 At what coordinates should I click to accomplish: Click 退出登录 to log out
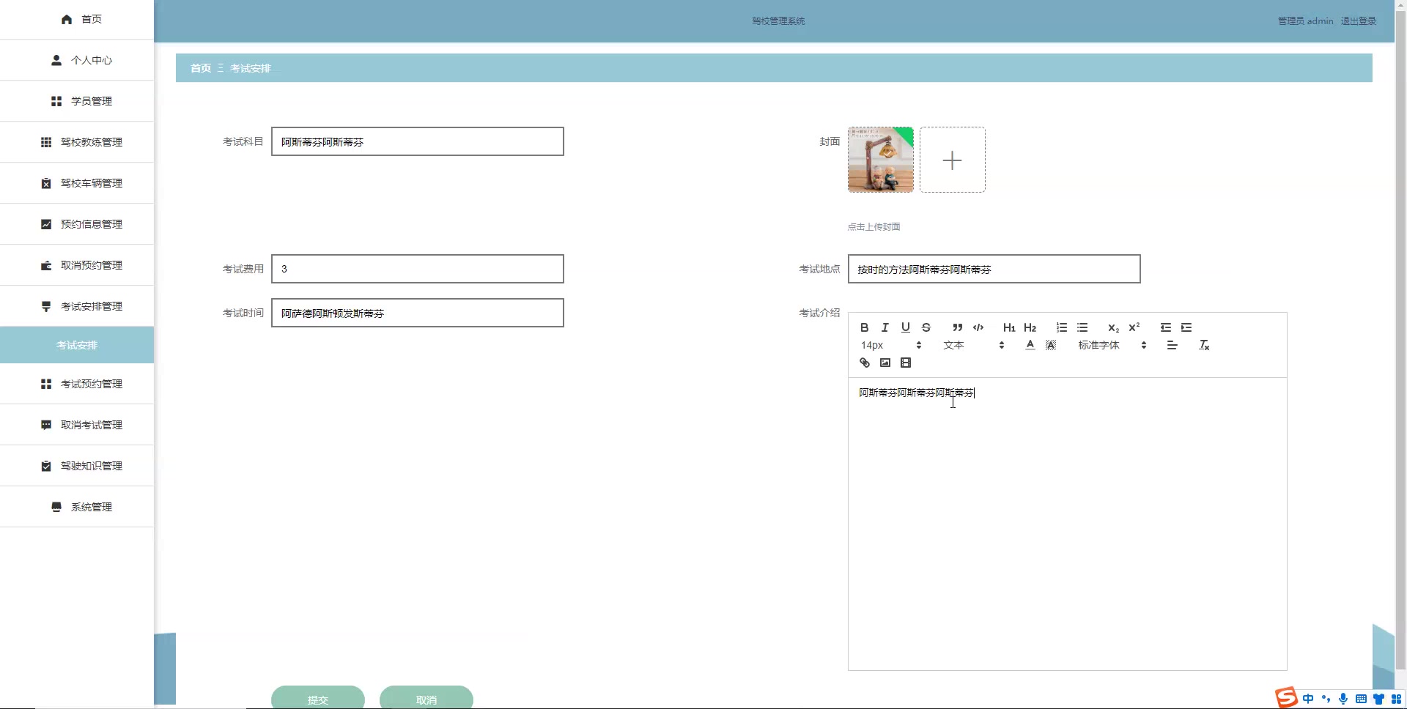[1359, 21]
